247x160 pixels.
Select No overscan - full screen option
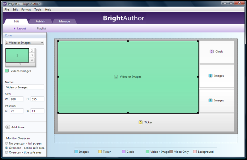click(x=7, y=143)
